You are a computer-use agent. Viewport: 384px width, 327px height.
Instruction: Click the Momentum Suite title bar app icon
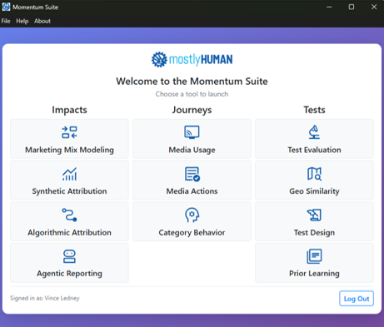(x=6, y=7)
